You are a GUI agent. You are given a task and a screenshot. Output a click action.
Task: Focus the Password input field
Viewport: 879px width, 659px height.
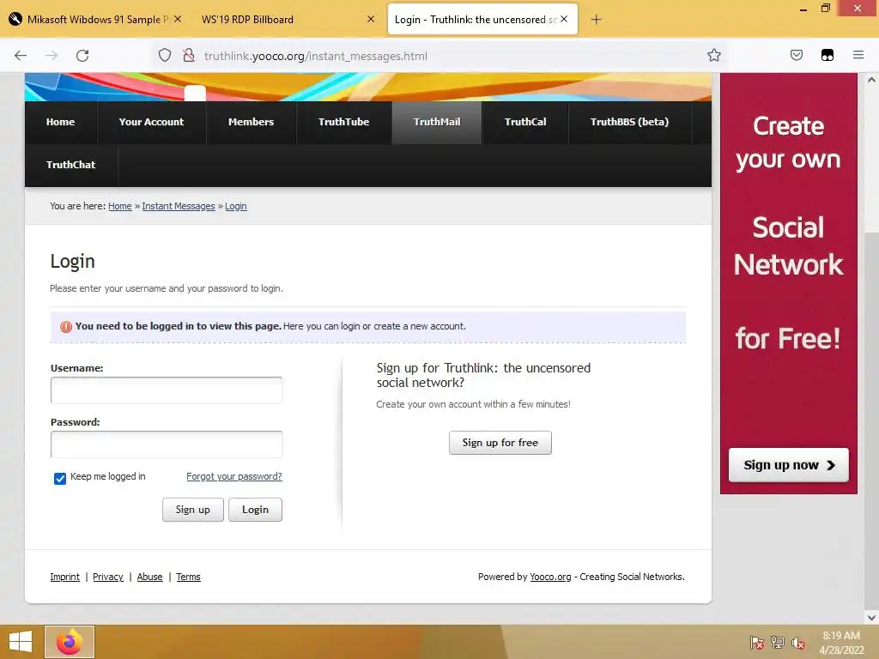167,444
